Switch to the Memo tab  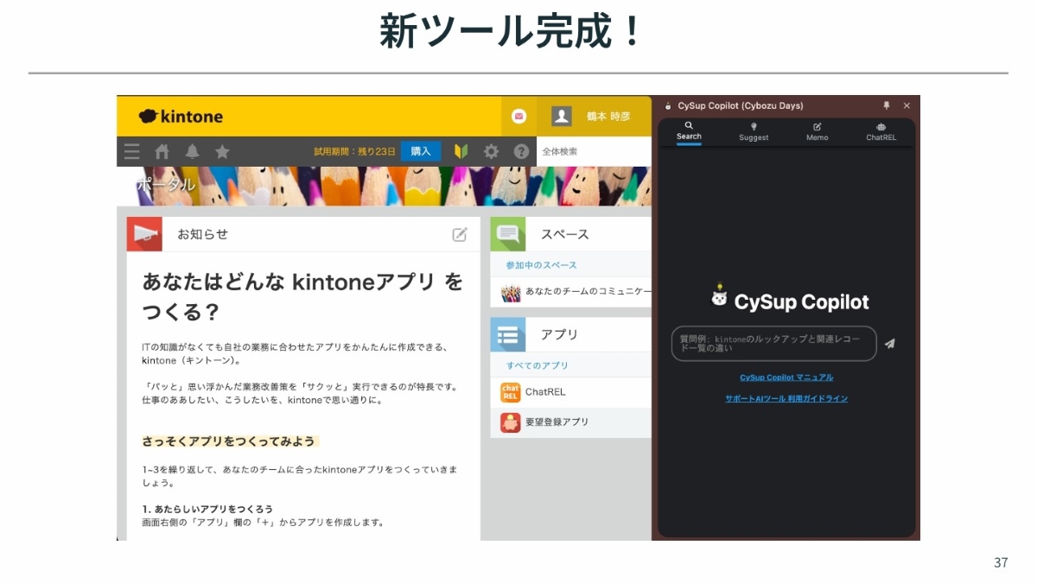pos(818,132)
